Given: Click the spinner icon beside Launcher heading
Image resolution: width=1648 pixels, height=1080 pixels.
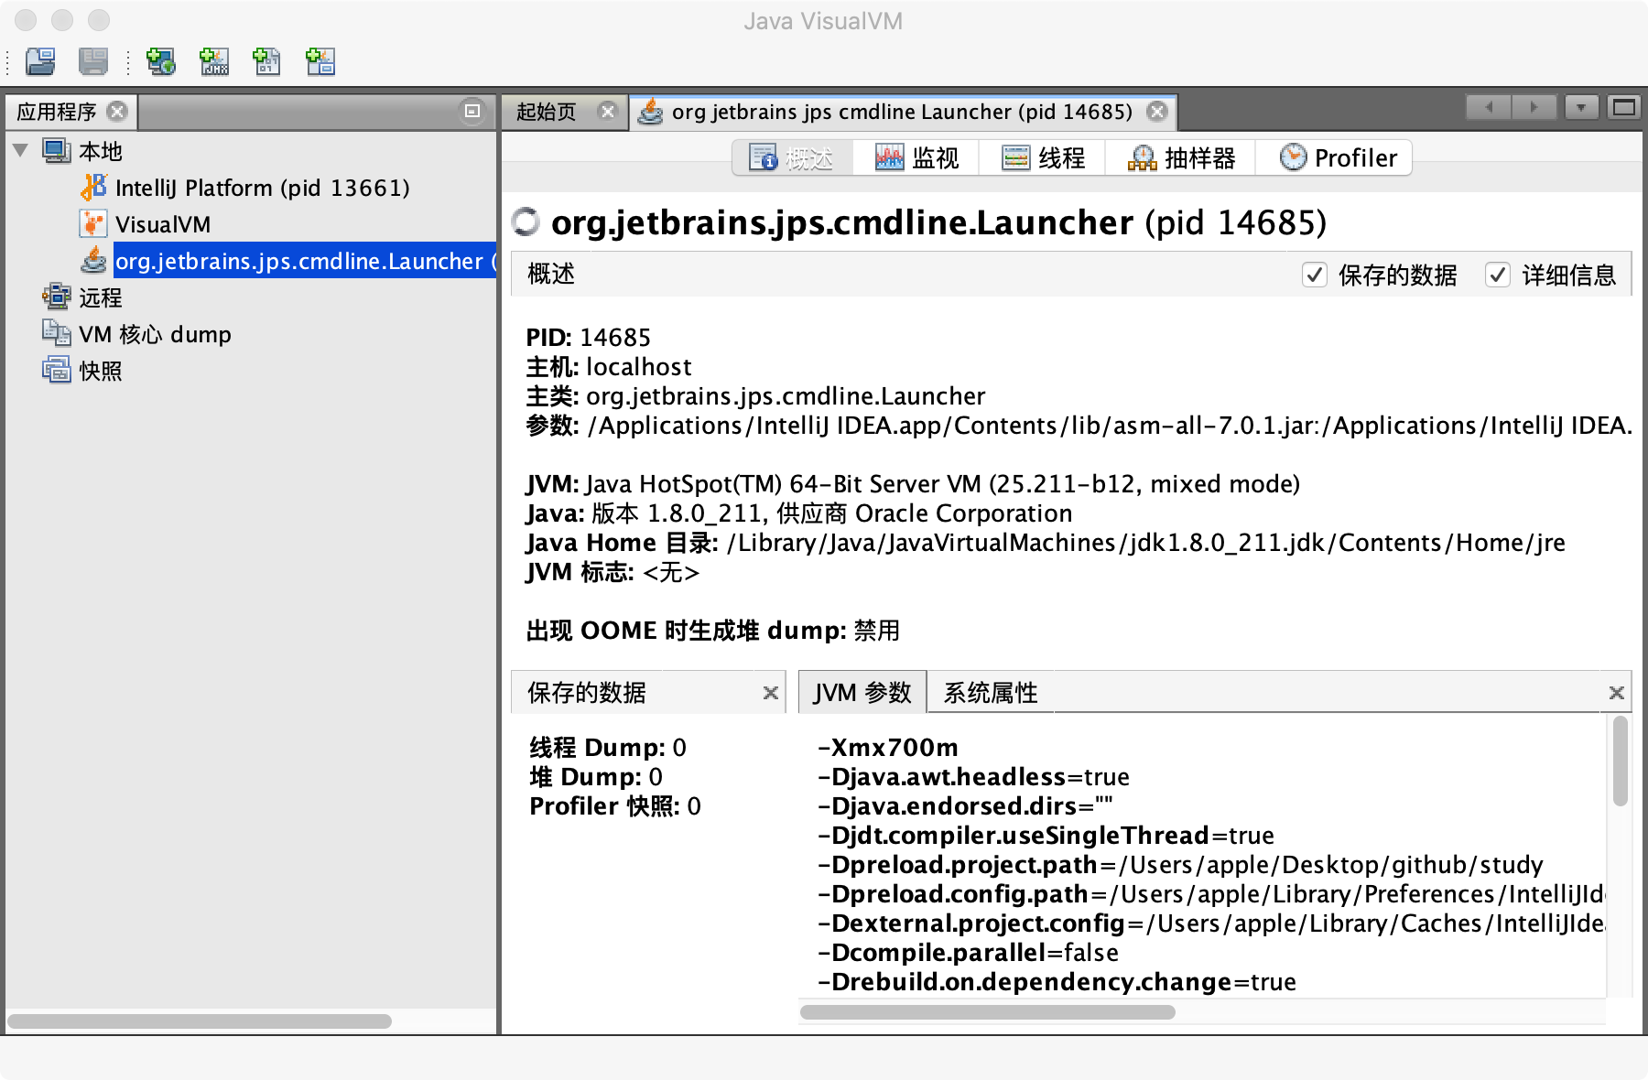Looking at the screenshot, I should coord(526,221).
